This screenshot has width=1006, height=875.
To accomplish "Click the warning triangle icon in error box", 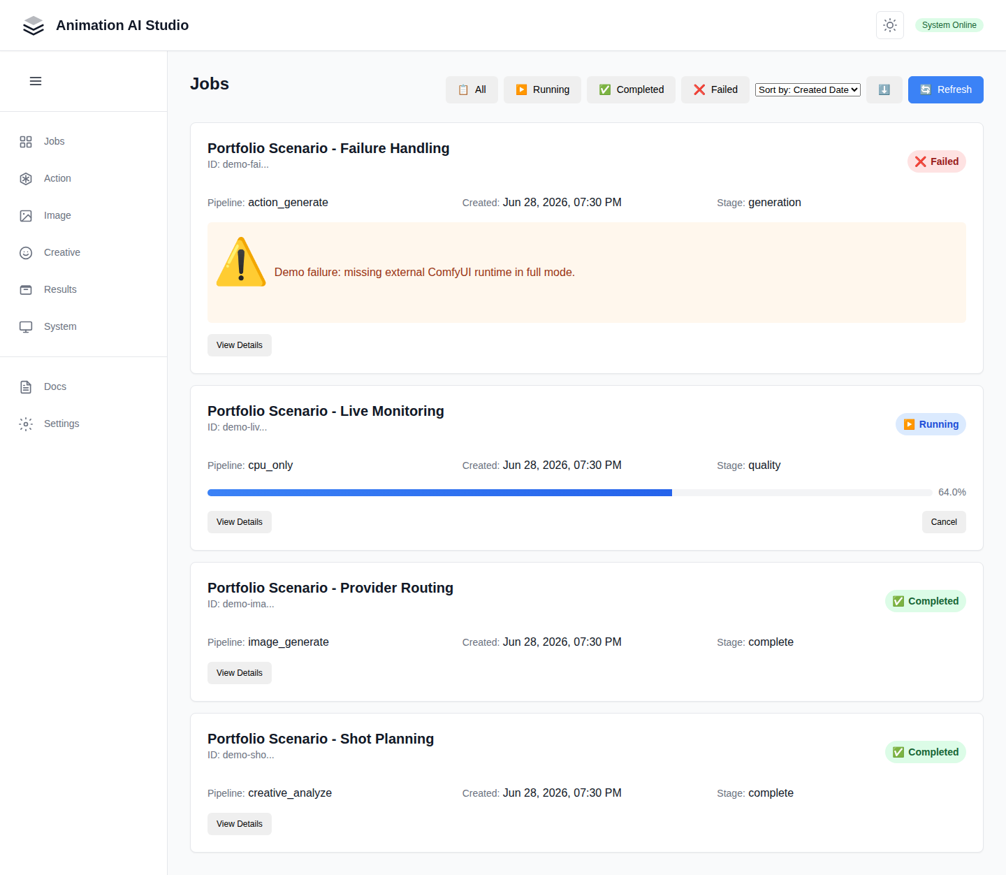I will pyautogui.click(x=241, y=262).
